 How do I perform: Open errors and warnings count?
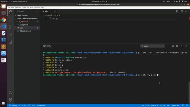[32, 106]
